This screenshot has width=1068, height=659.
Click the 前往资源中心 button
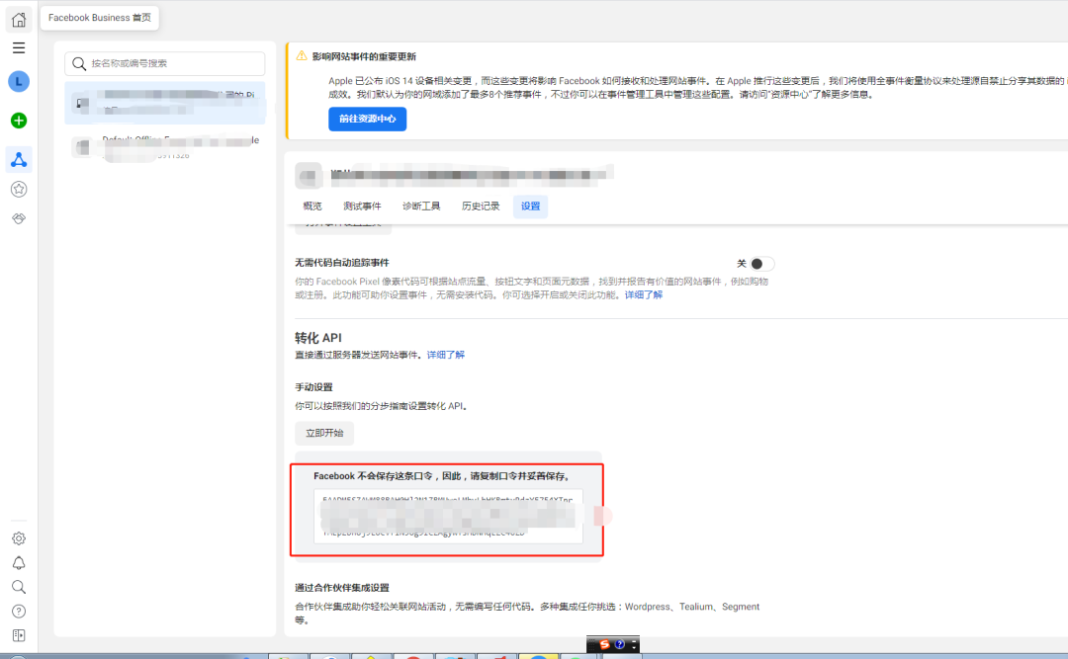367,120
